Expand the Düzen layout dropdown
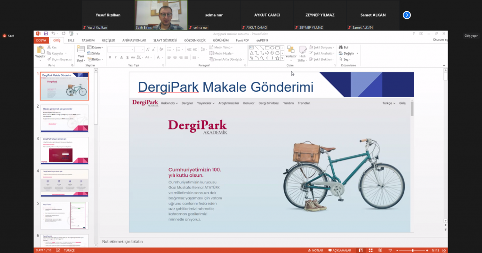482x253 pixels. (97, 47)
